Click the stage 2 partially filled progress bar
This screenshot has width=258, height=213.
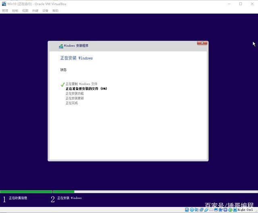coord(155,192)
